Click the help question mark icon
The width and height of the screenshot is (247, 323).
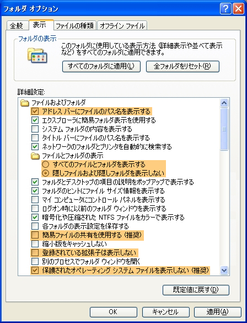point(225,9)
